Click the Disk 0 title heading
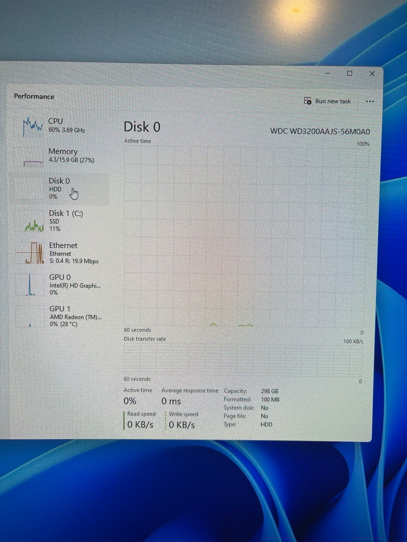This screenshot has height=542, width=407. (142, 127)
